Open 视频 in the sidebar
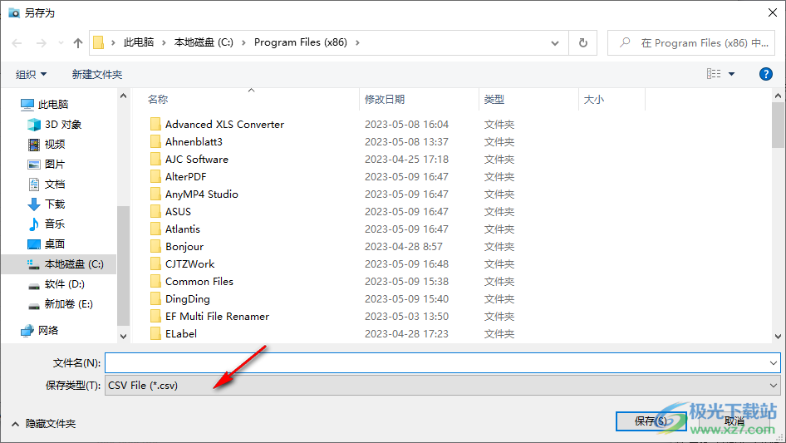Image resolution: width=786 pixels, height=443 pixels. [47, 145]
